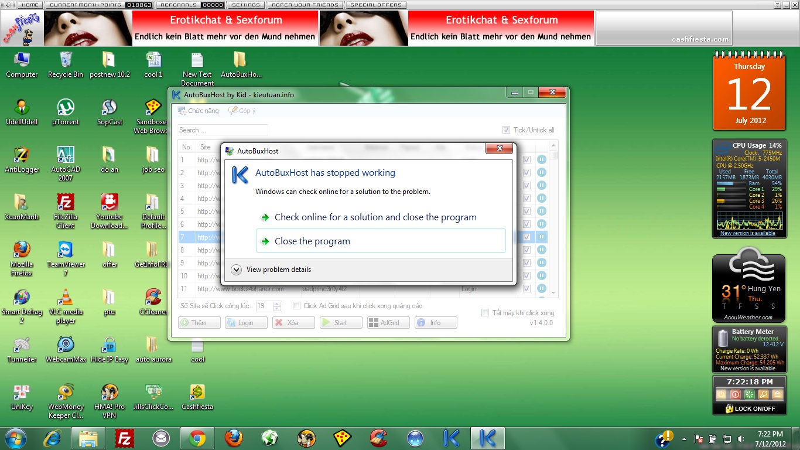Open Internet Explorer from the taskbar
800x450 pixels.
click(x=52, y=438)
